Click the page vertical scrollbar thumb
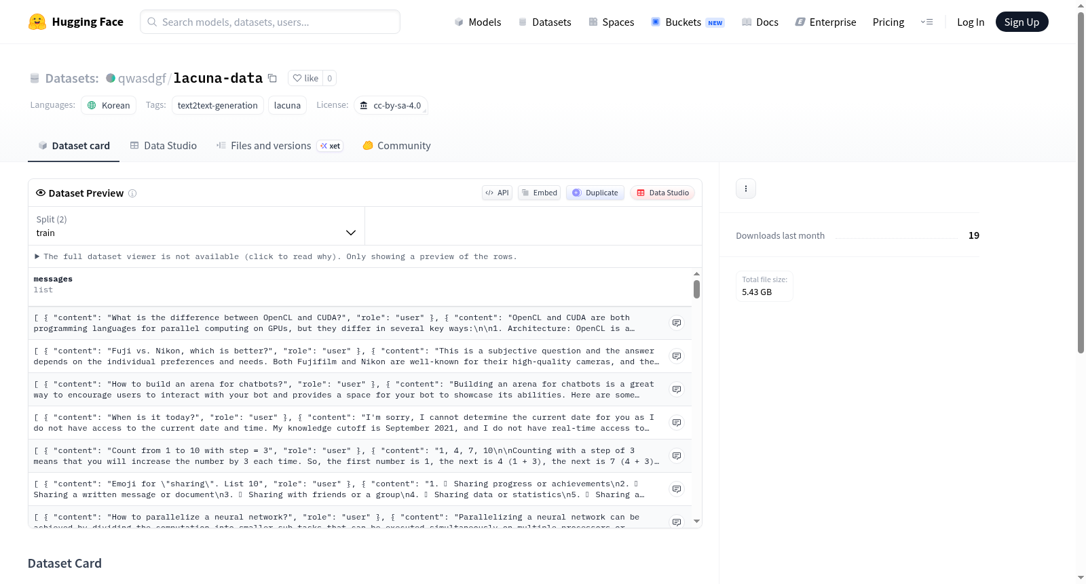The height and width of the screenshot is (584, 1086). coord(1081,182)
